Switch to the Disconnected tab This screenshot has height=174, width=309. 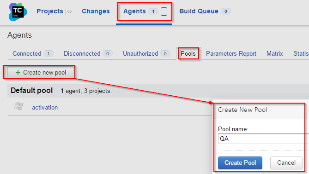point(82,53)
